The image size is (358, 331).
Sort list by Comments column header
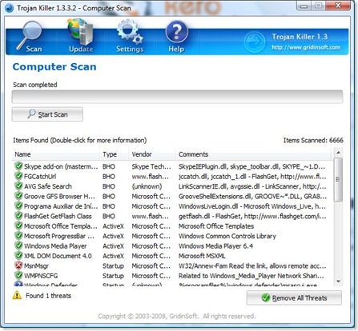[252, 154]
